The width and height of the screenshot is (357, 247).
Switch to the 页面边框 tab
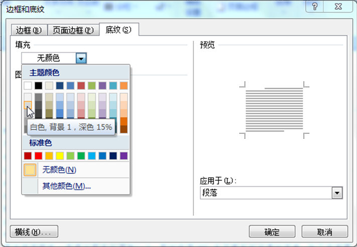(x=73, y=30)
